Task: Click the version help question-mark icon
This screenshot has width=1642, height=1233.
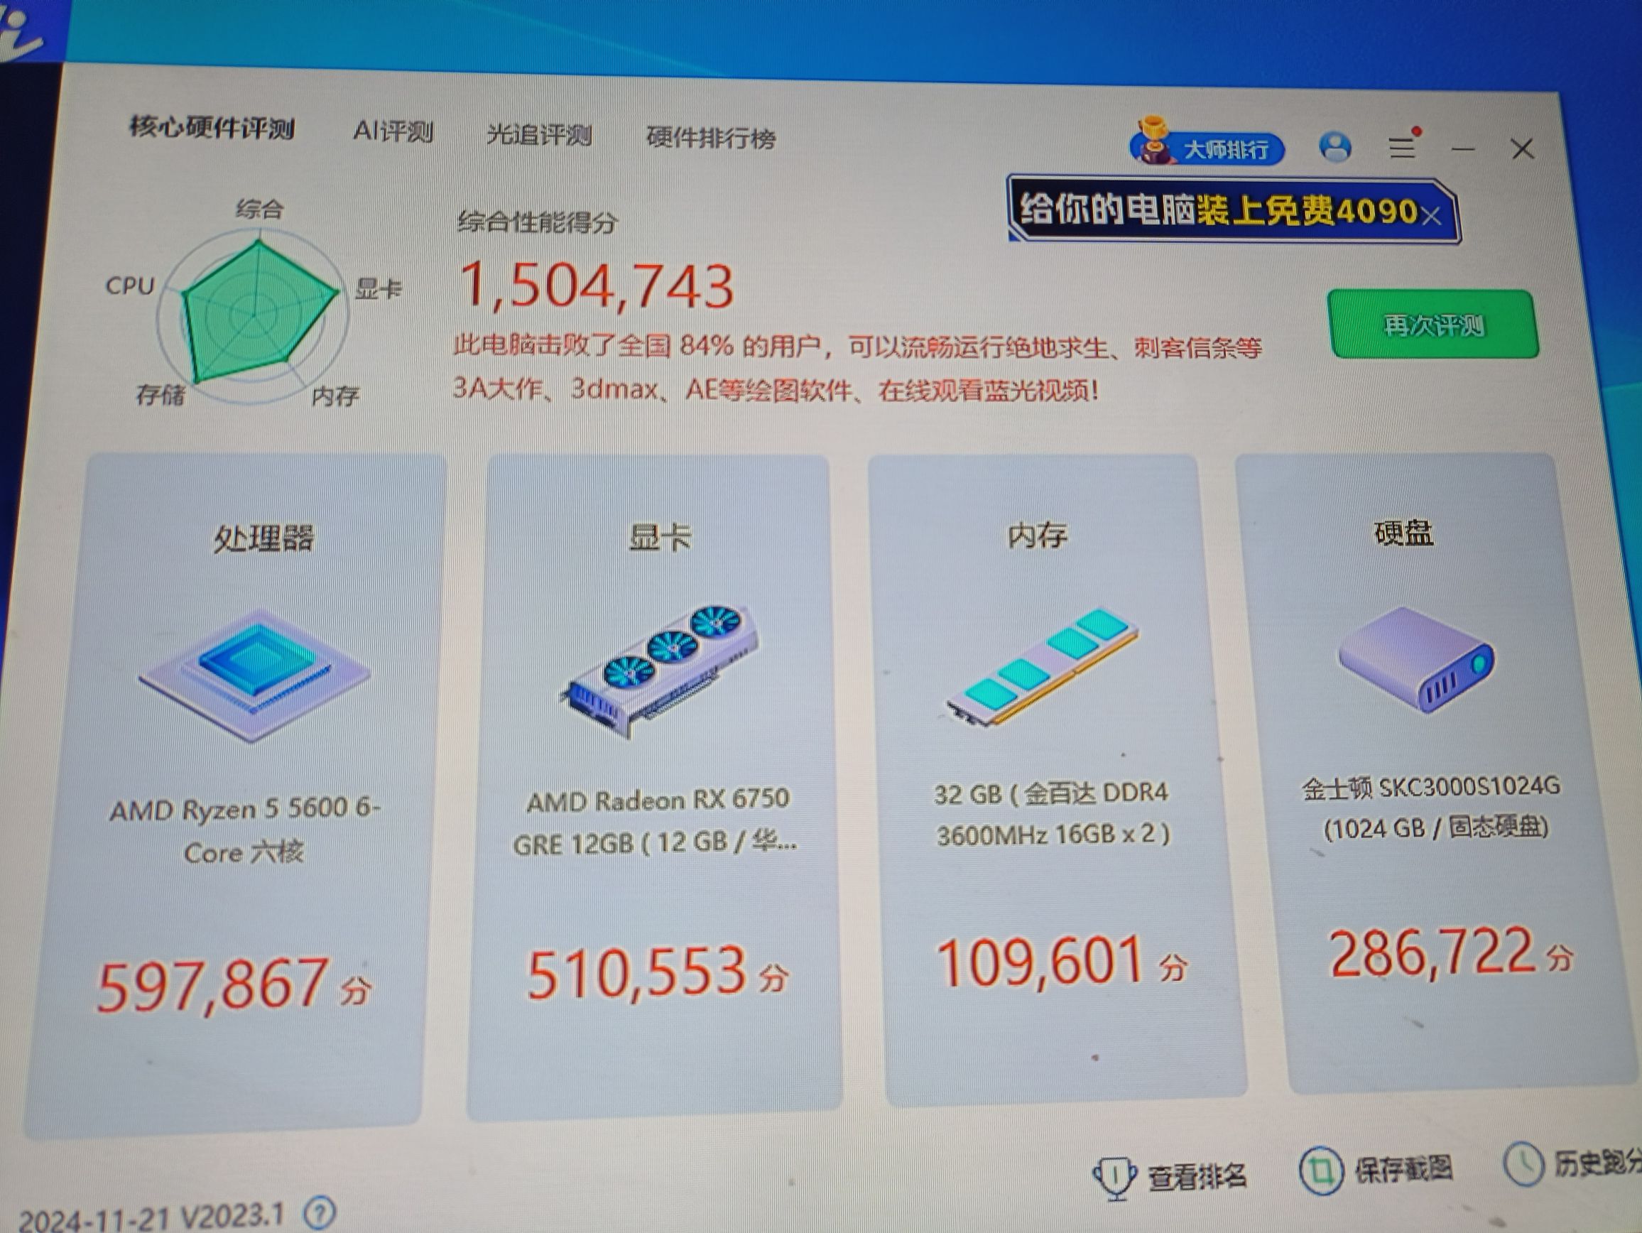Action: [320, 1214]
